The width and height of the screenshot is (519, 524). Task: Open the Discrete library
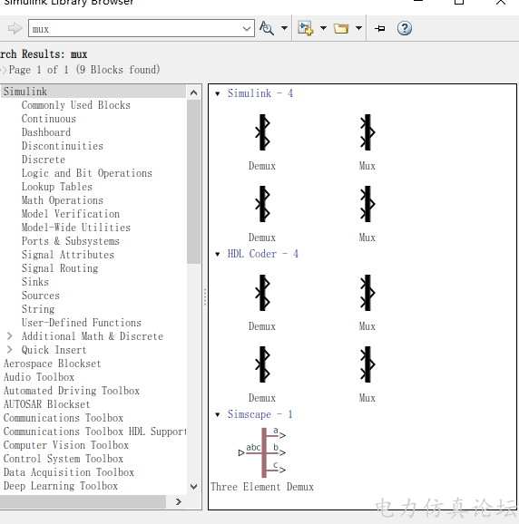point(44,160)
